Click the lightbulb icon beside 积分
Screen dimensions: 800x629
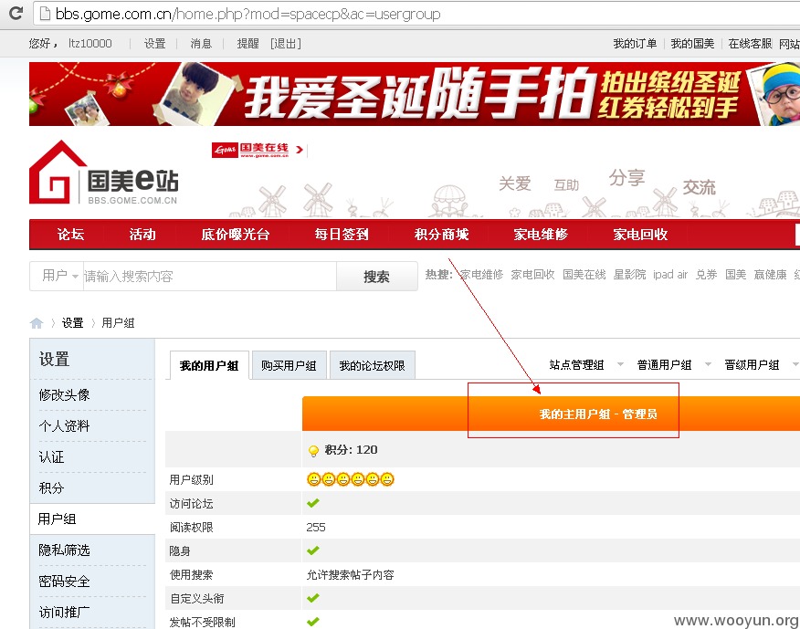(313, 450)
